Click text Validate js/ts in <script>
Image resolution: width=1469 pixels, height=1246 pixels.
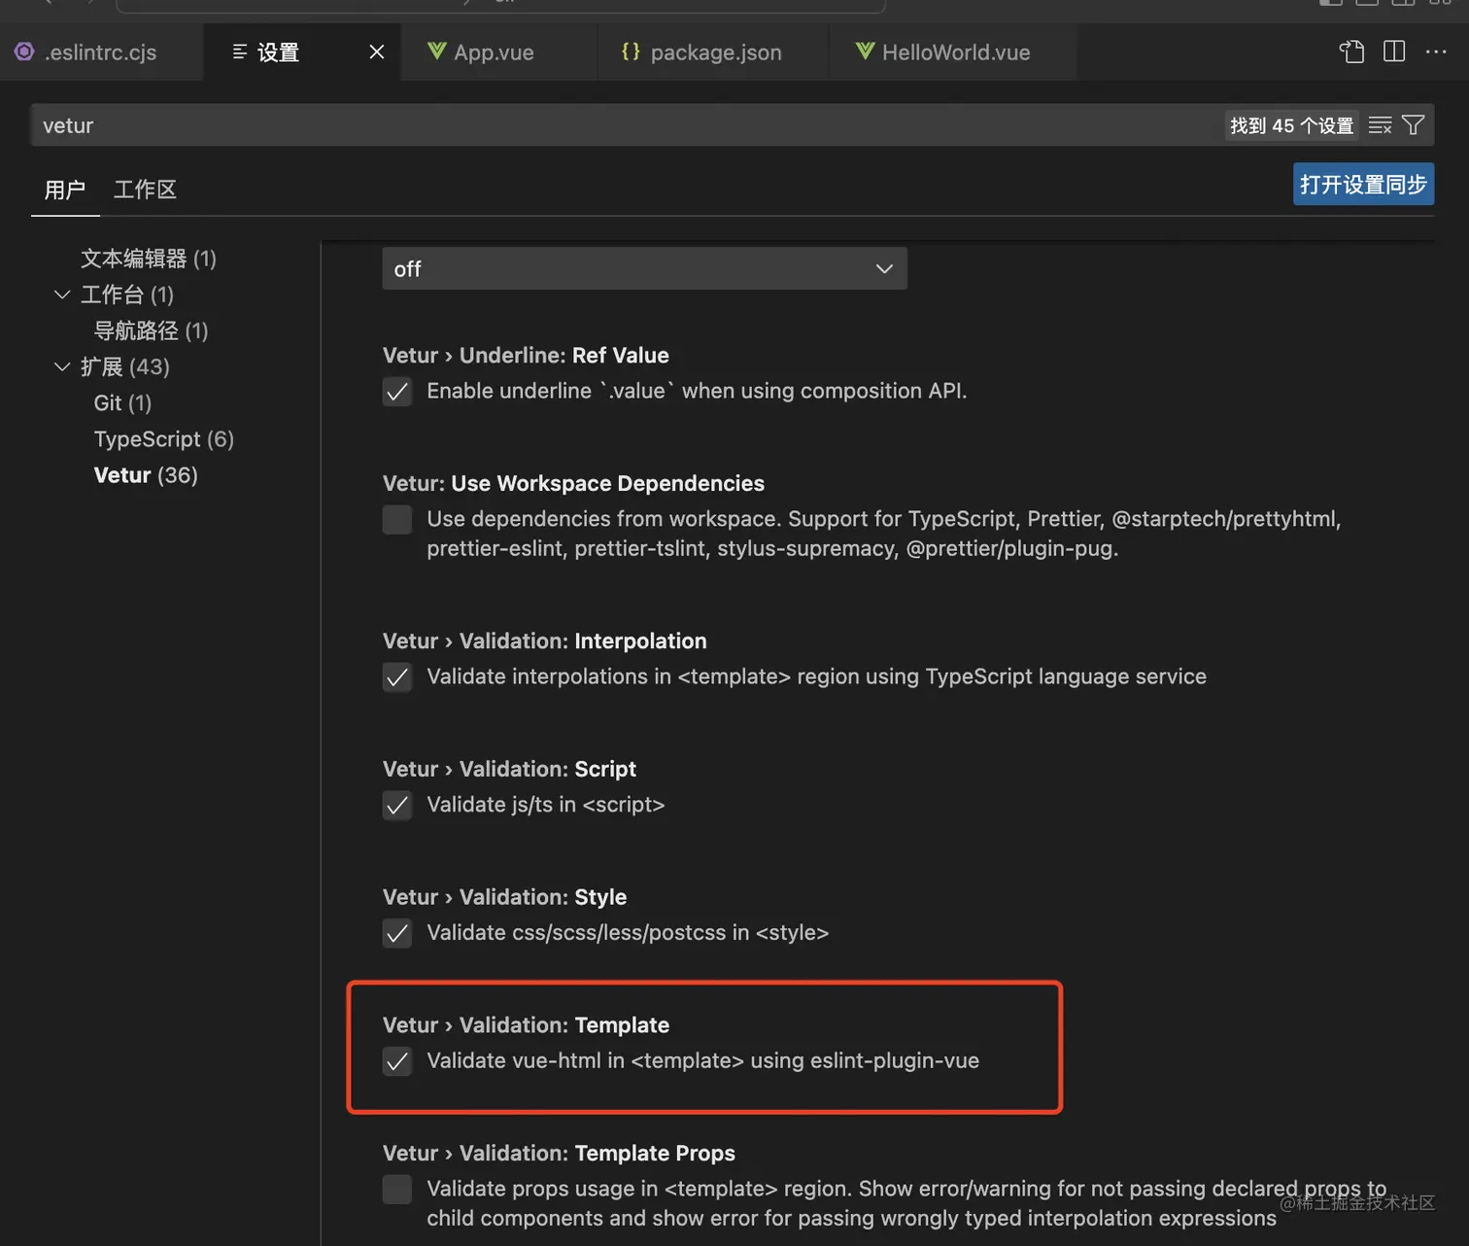pos(546,805)
